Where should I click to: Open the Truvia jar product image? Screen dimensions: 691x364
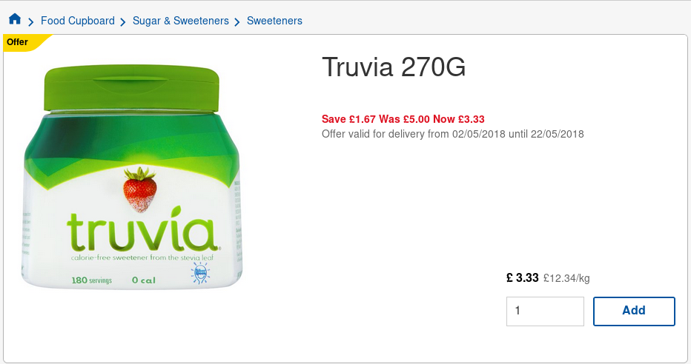point(132,177)
